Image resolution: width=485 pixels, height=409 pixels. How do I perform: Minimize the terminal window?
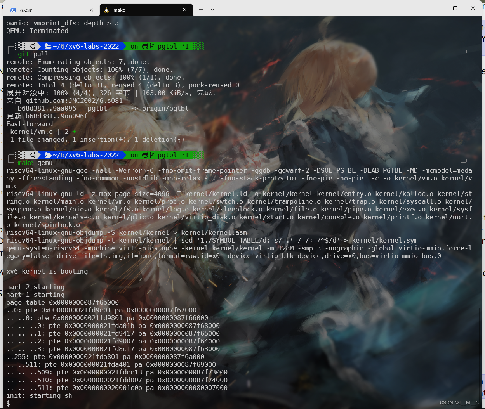437,8
